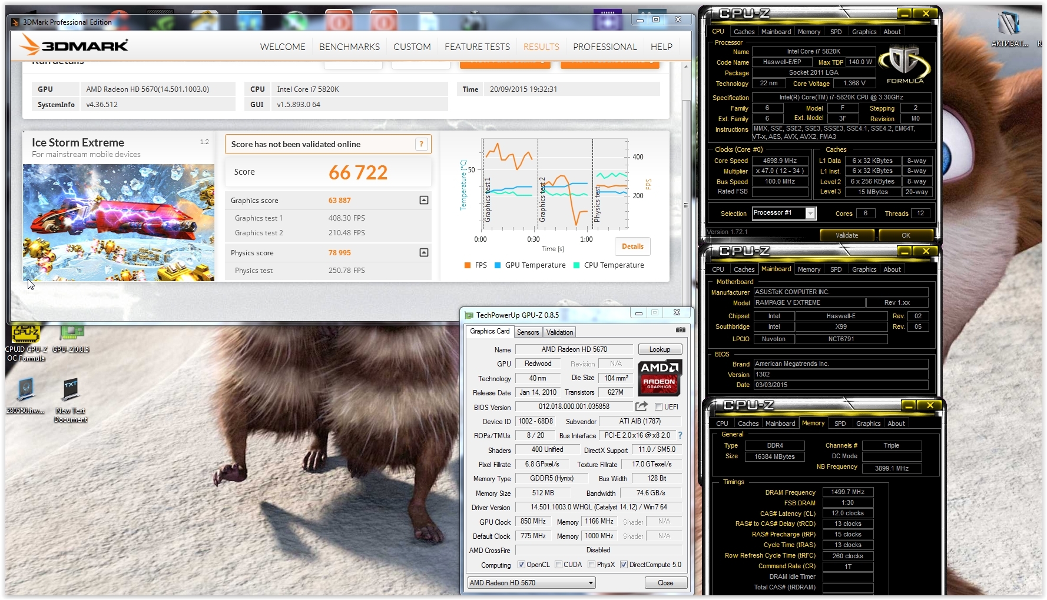Open the PROFESSIONAL tab in 3DMark
This screenshot has height=600, width=1047.
click(605, 46)
